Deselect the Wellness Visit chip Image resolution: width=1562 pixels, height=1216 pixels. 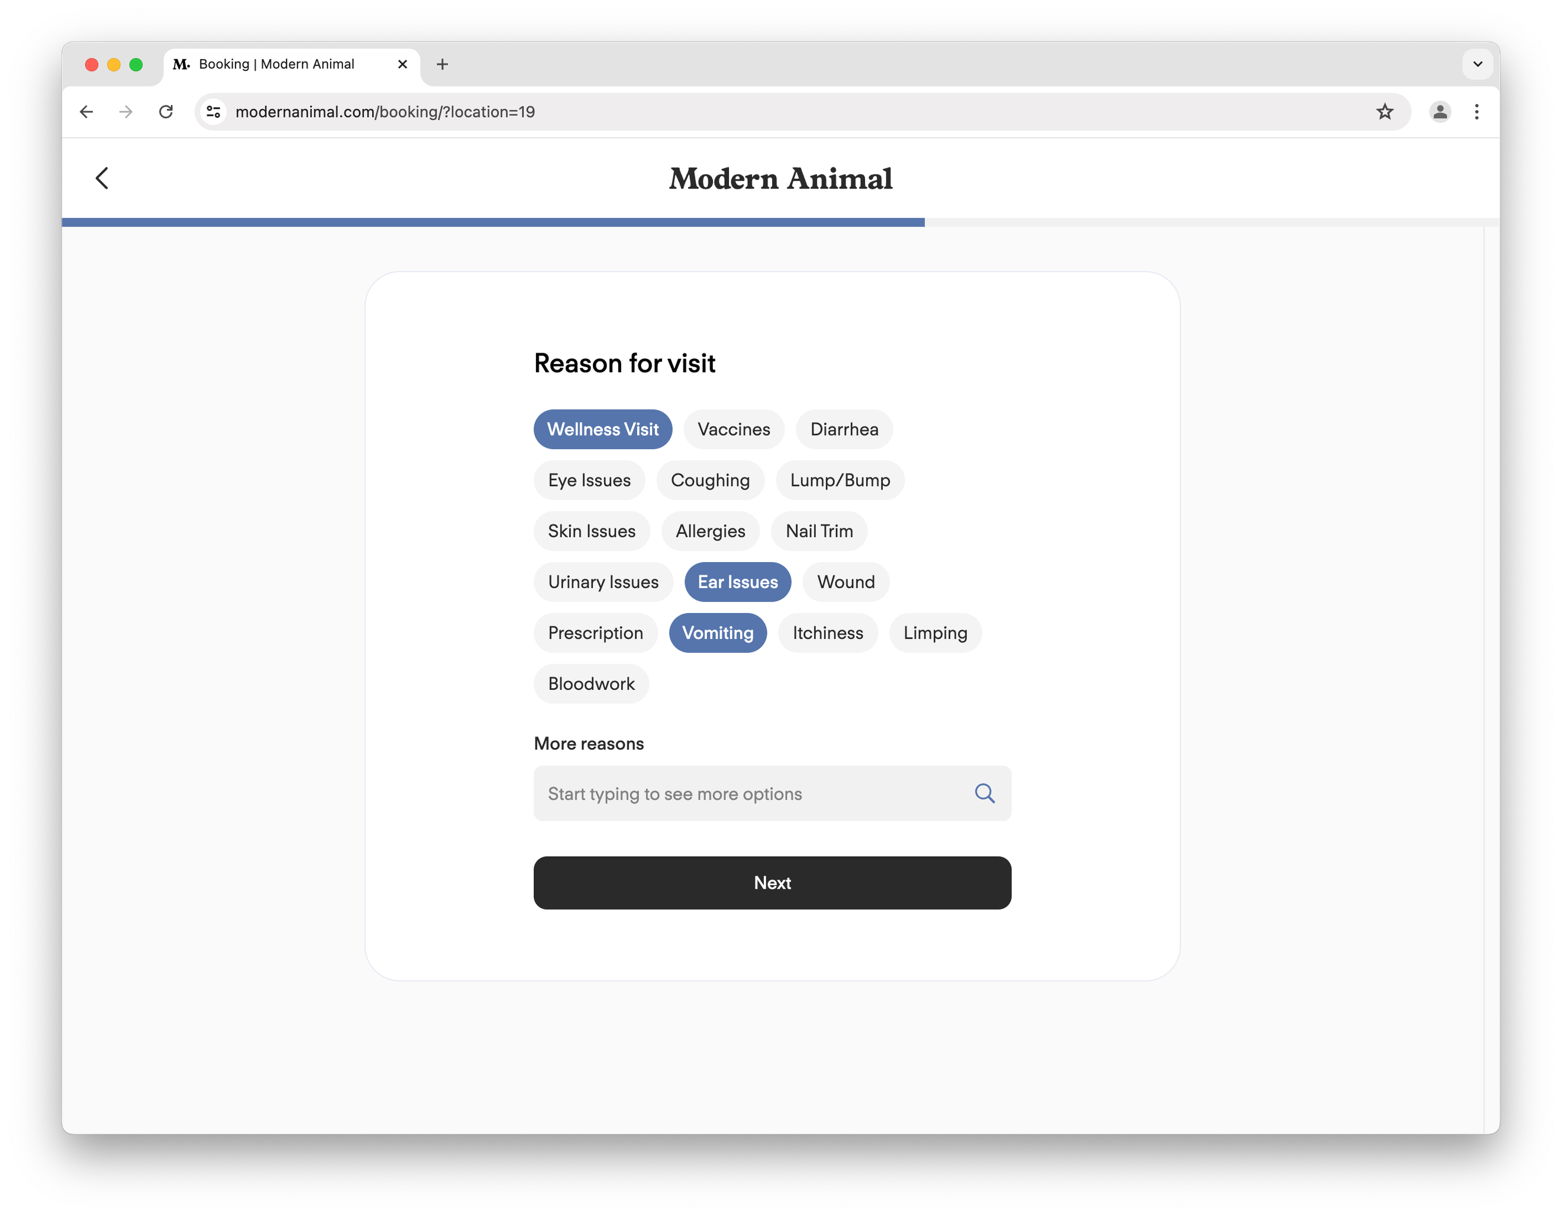(602, 429)
